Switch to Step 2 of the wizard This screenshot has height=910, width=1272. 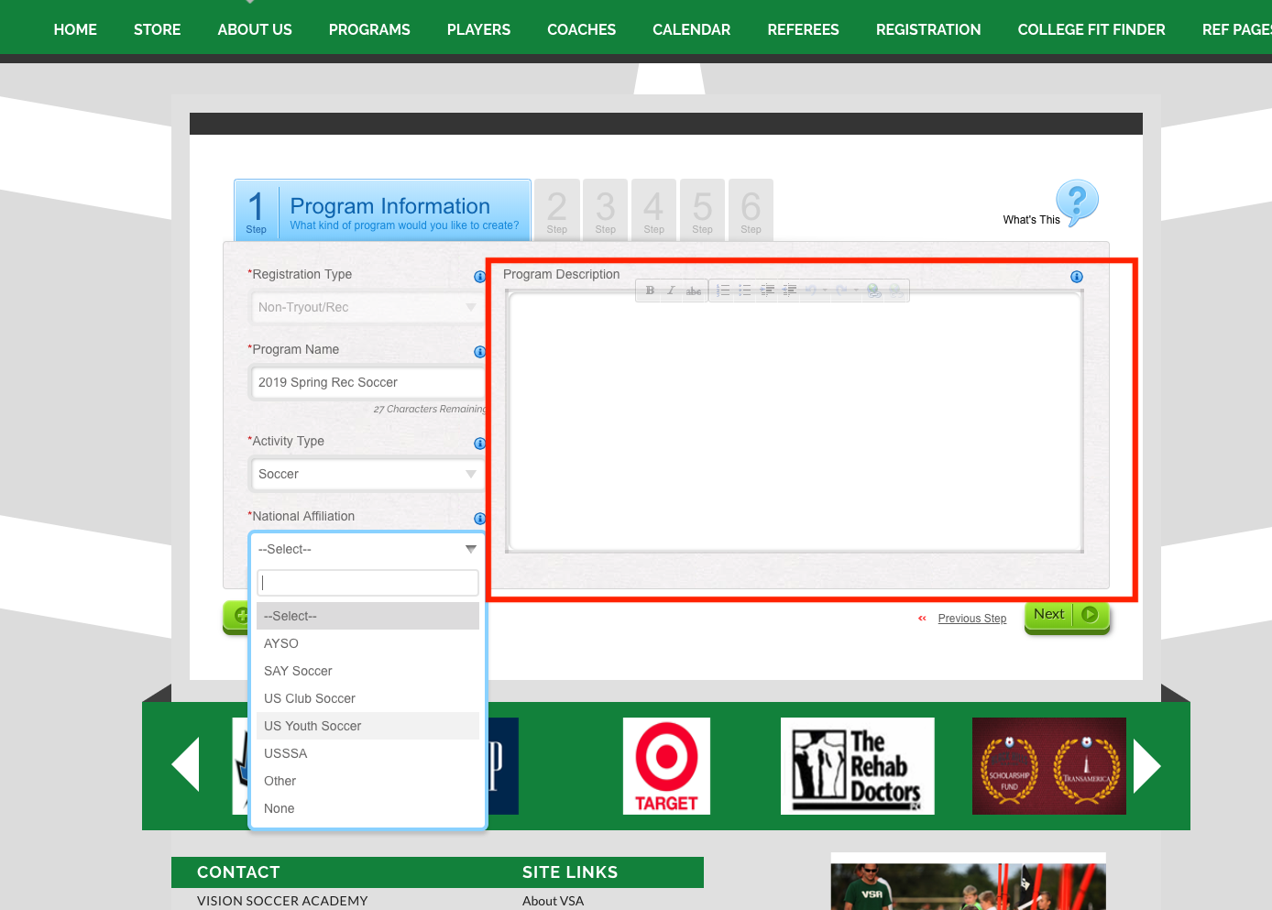point(557,210)
